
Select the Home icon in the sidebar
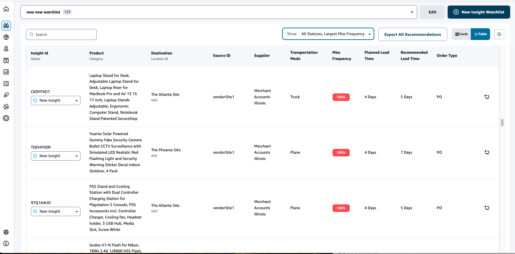[6, 9]
